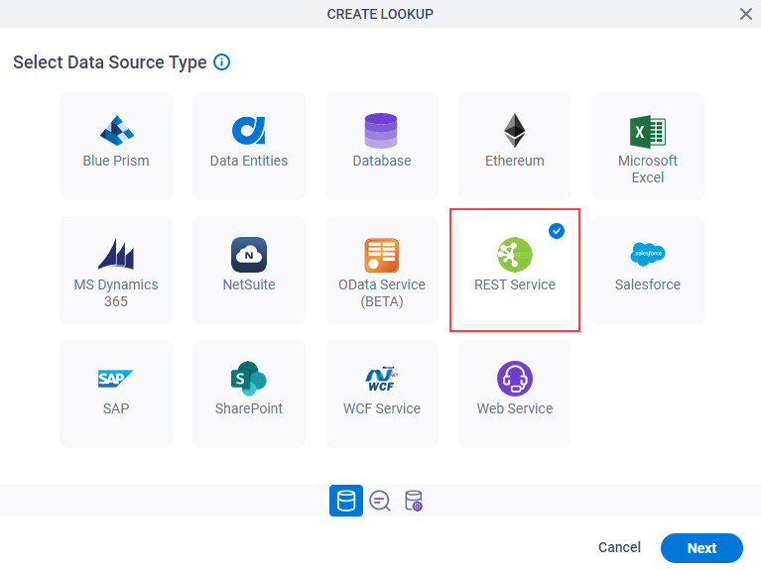Screen dimensions: 761x569
Task: Choose OData Service (BETA) tile
Action: coord(382,271)
